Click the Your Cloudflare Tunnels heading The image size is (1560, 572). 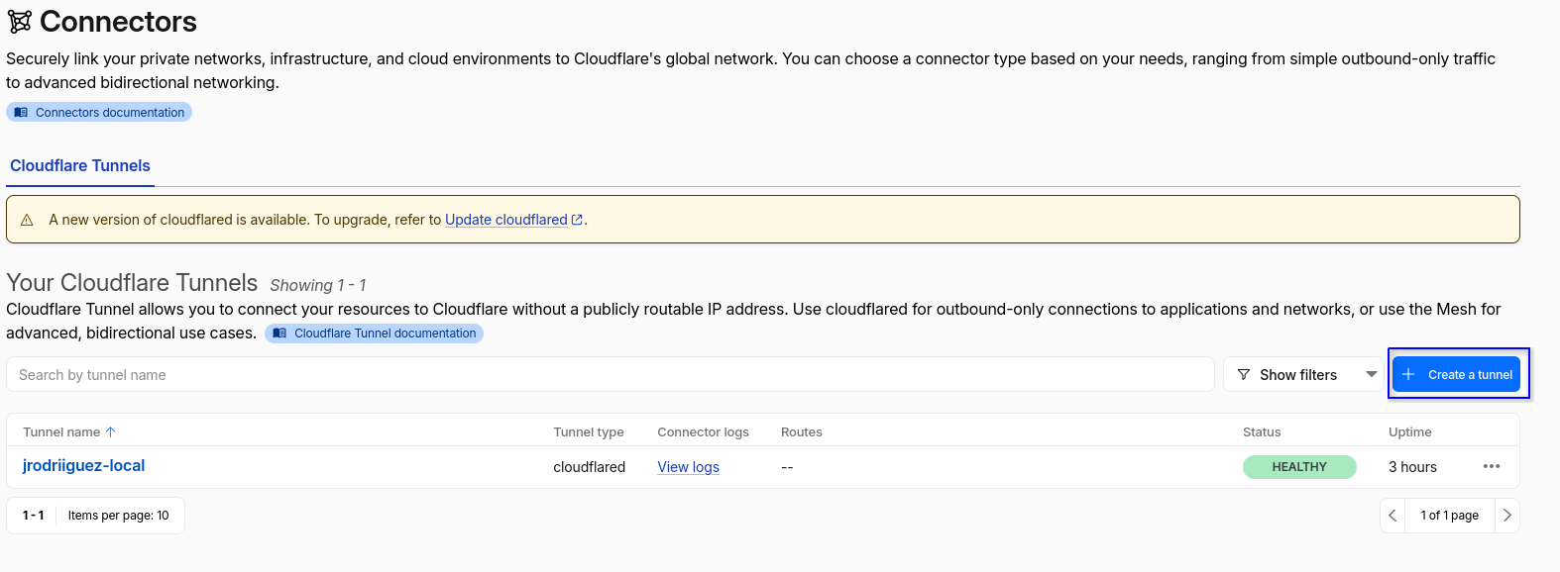(132, 283)
